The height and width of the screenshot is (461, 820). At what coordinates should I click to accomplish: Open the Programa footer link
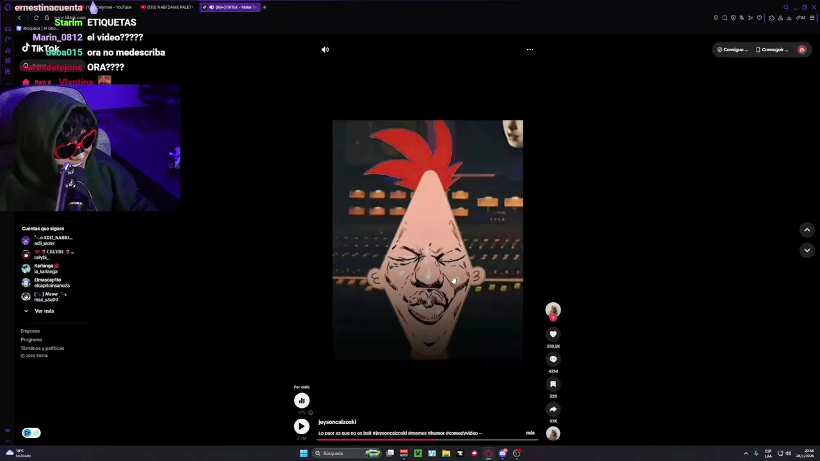(31, 339)
